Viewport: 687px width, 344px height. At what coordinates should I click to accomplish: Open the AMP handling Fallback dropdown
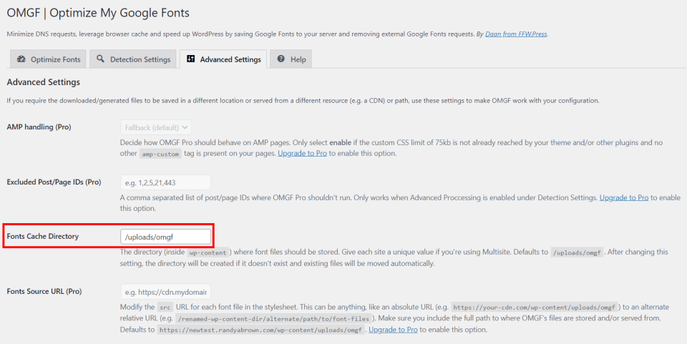pos(156,127)
